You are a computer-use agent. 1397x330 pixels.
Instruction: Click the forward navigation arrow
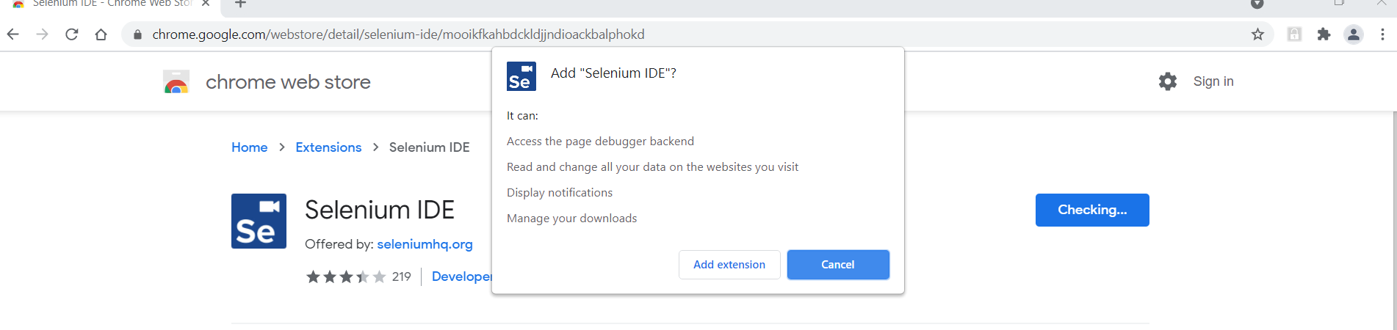(42, 34)
